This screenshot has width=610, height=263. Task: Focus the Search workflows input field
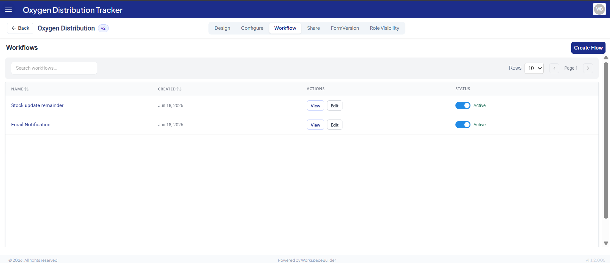pyautogui.click(x=54, y=68)
